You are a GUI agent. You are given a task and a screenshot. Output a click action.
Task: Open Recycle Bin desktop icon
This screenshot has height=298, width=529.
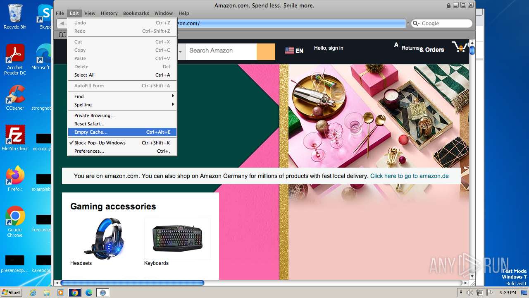15,17
